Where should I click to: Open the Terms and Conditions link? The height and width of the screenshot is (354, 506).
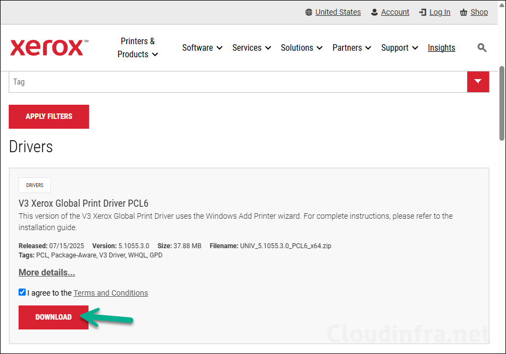110,292
